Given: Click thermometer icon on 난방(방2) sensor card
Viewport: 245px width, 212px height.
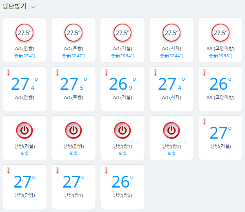Looking at the screenshot, I should [x=106, y=170].
